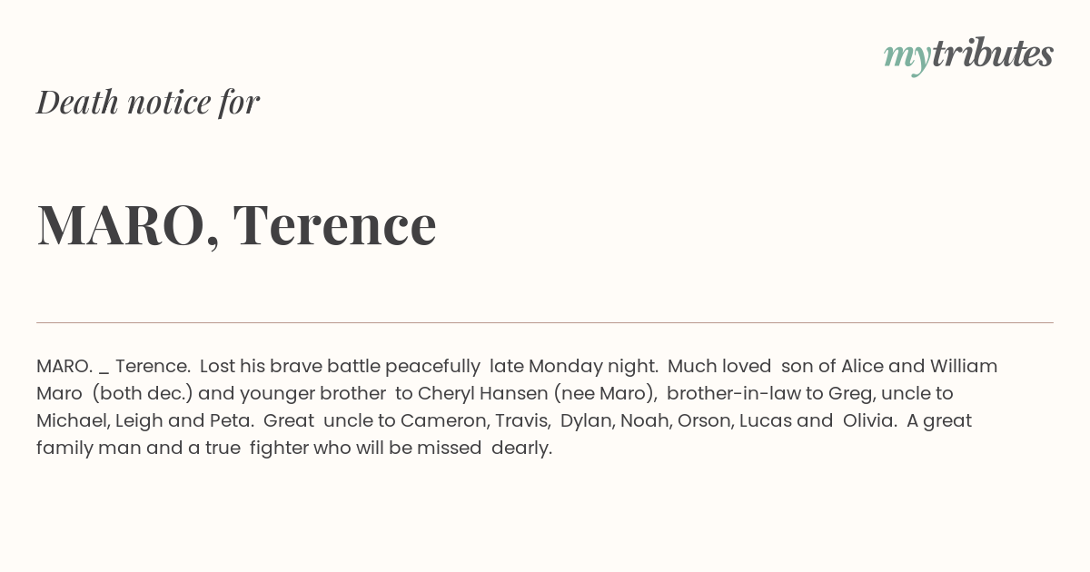Click 'Alice and William' in the text
1090x572 pixels.
tap(919, 366)
